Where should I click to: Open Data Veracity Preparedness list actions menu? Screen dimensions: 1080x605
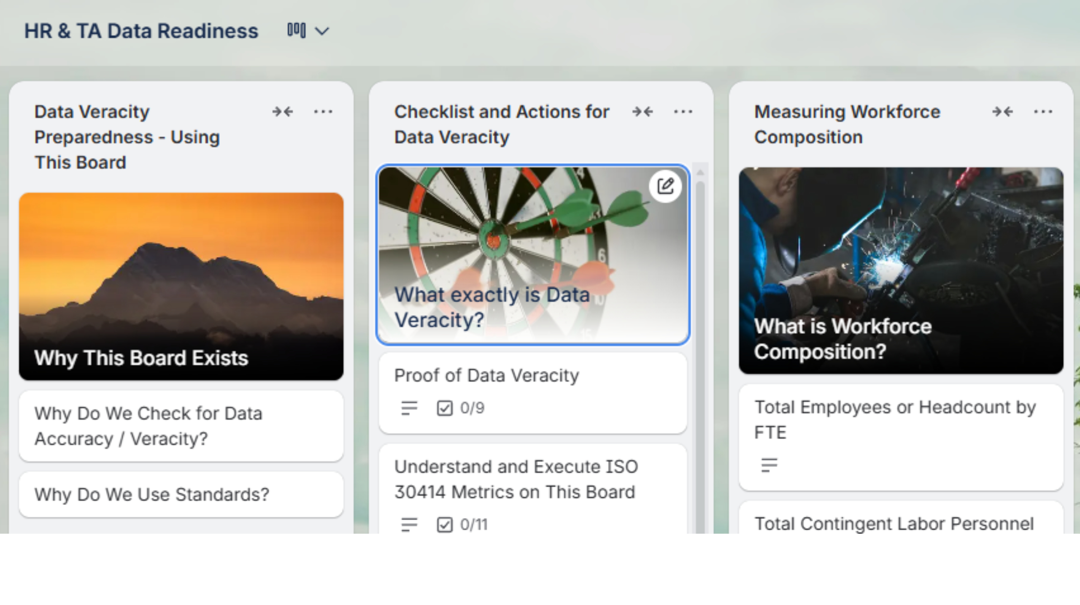point(323,112)
